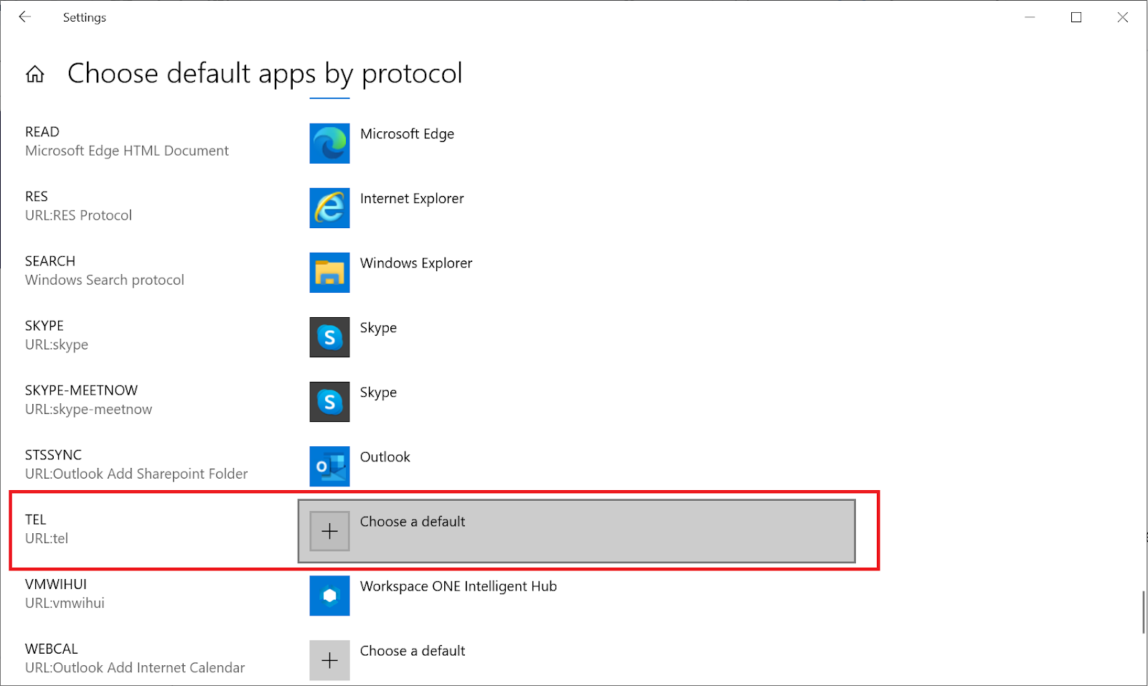Select the READ protocol label
Viewport: 1148px width, 686px height.
click(42, 132)
